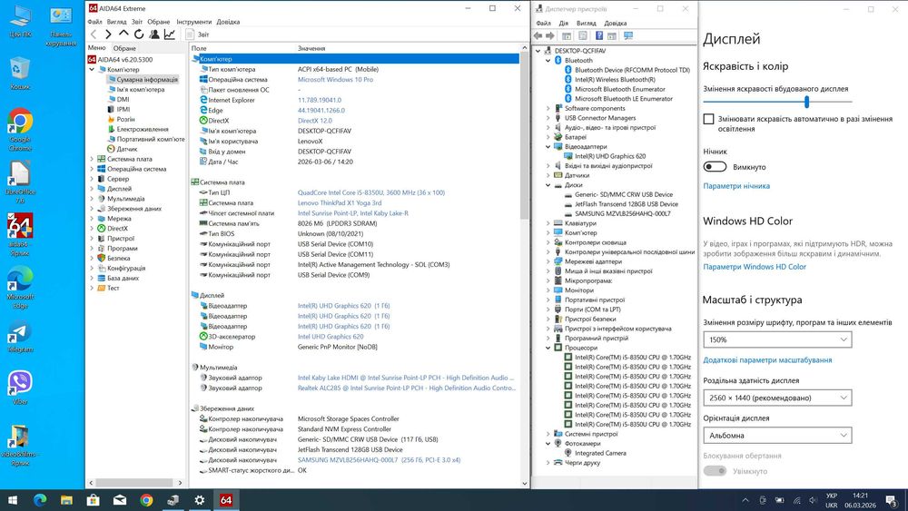Open the Дія menu in Device Manager
This screenshot has width=908, height=511.
pos(564,24)
